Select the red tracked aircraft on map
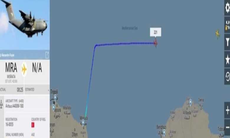The height and width of the screenshot is (138, 230). point(155,43)
